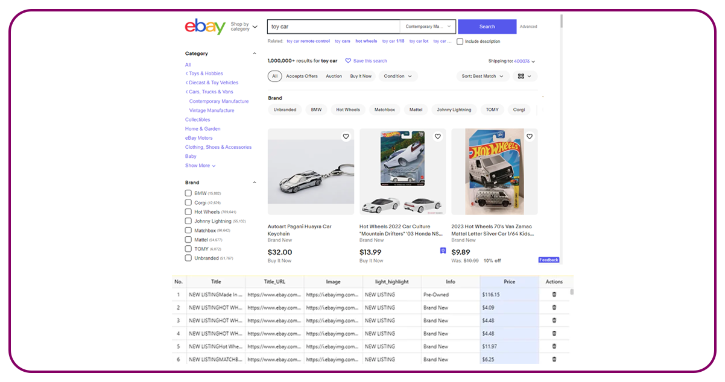Open the Sort: Best Match dropdown
Image resolution: width=725 pixels, height=382 pixels.
pyautogui.click(x=483, y=76)
